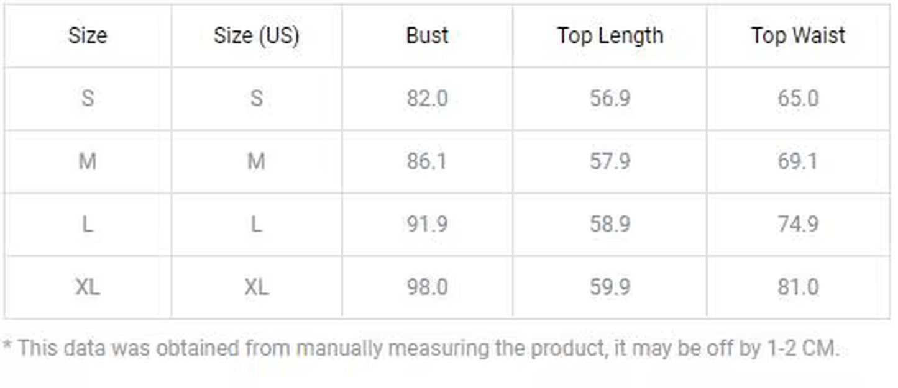This screenshot has height=388, width=898.
Task: Select the Bust column header
Action: 427,35
